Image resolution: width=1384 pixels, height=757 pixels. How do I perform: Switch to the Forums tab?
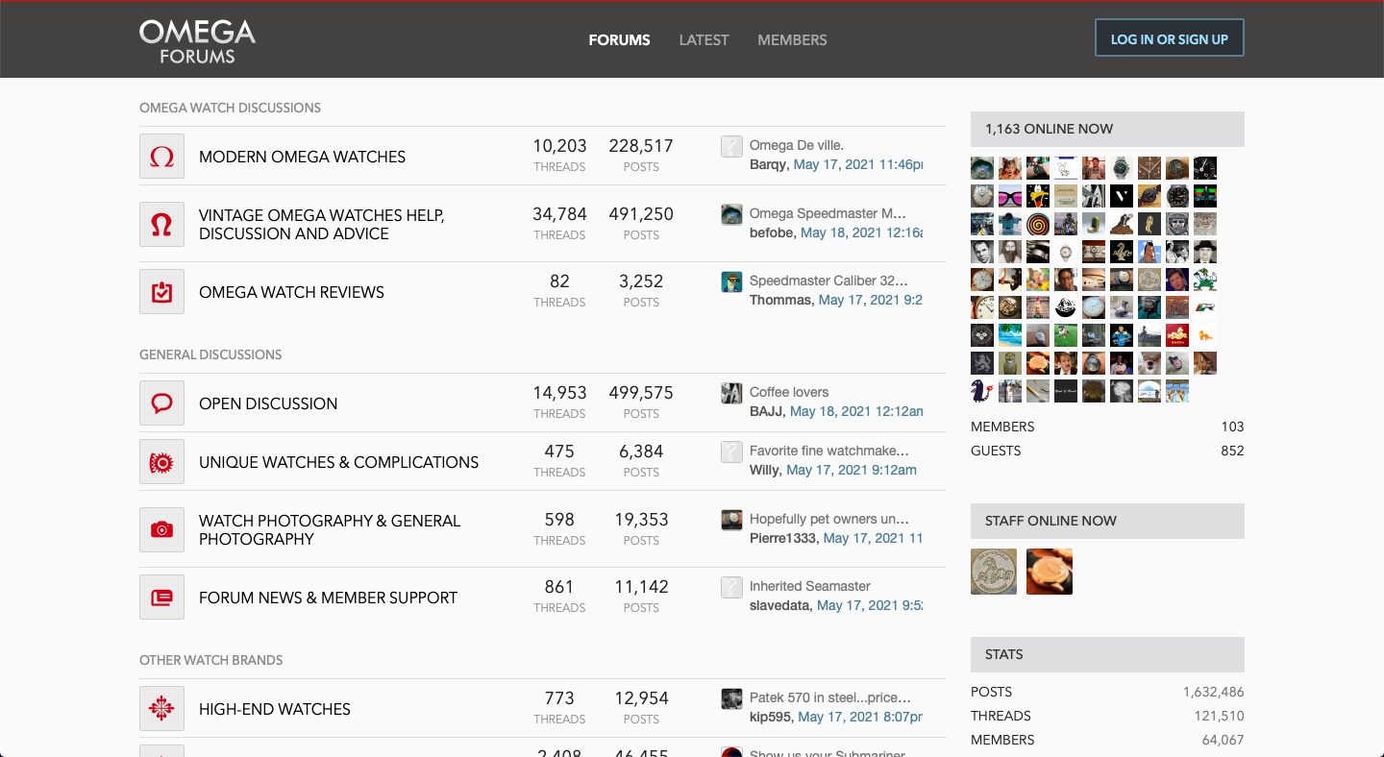coord(619,39)
